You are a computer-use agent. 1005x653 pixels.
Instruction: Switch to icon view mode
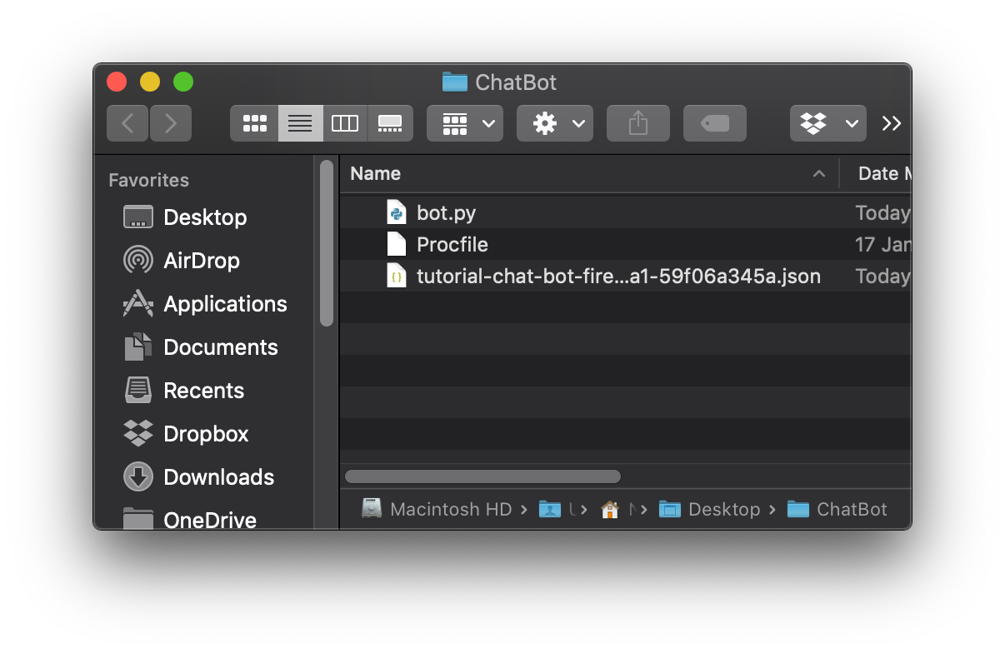point(254,122)
